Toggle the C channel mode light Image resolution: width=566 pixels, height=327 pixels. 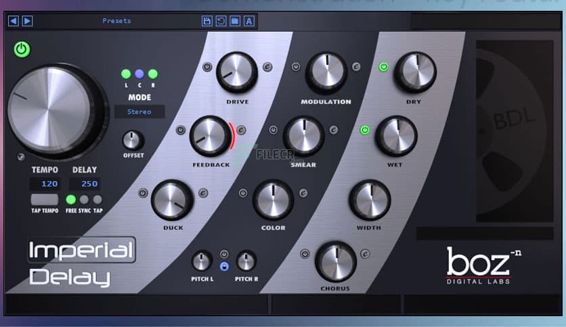139,74
